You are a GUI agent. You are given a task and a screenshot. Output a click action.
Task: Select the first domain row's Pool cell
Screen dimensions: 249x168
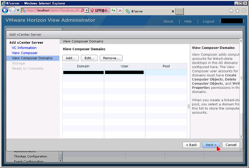pyautogui.click(x=166, y=73)
